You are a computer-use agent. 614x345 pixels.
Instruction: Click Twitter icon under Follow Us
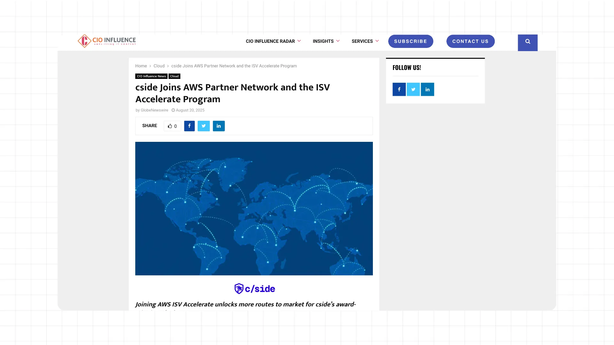click(413, 89)
